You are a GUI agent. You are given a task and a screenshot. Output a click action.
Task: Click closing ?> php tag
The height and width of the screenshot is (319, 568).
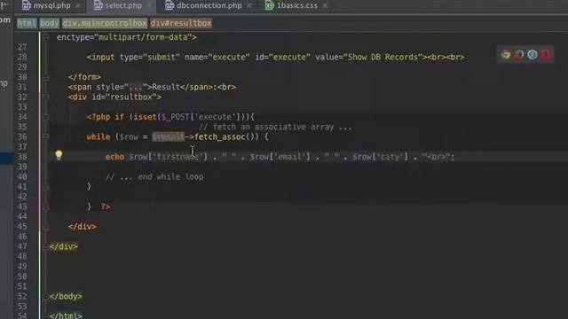pyautogui.click(x=106, y=206)
